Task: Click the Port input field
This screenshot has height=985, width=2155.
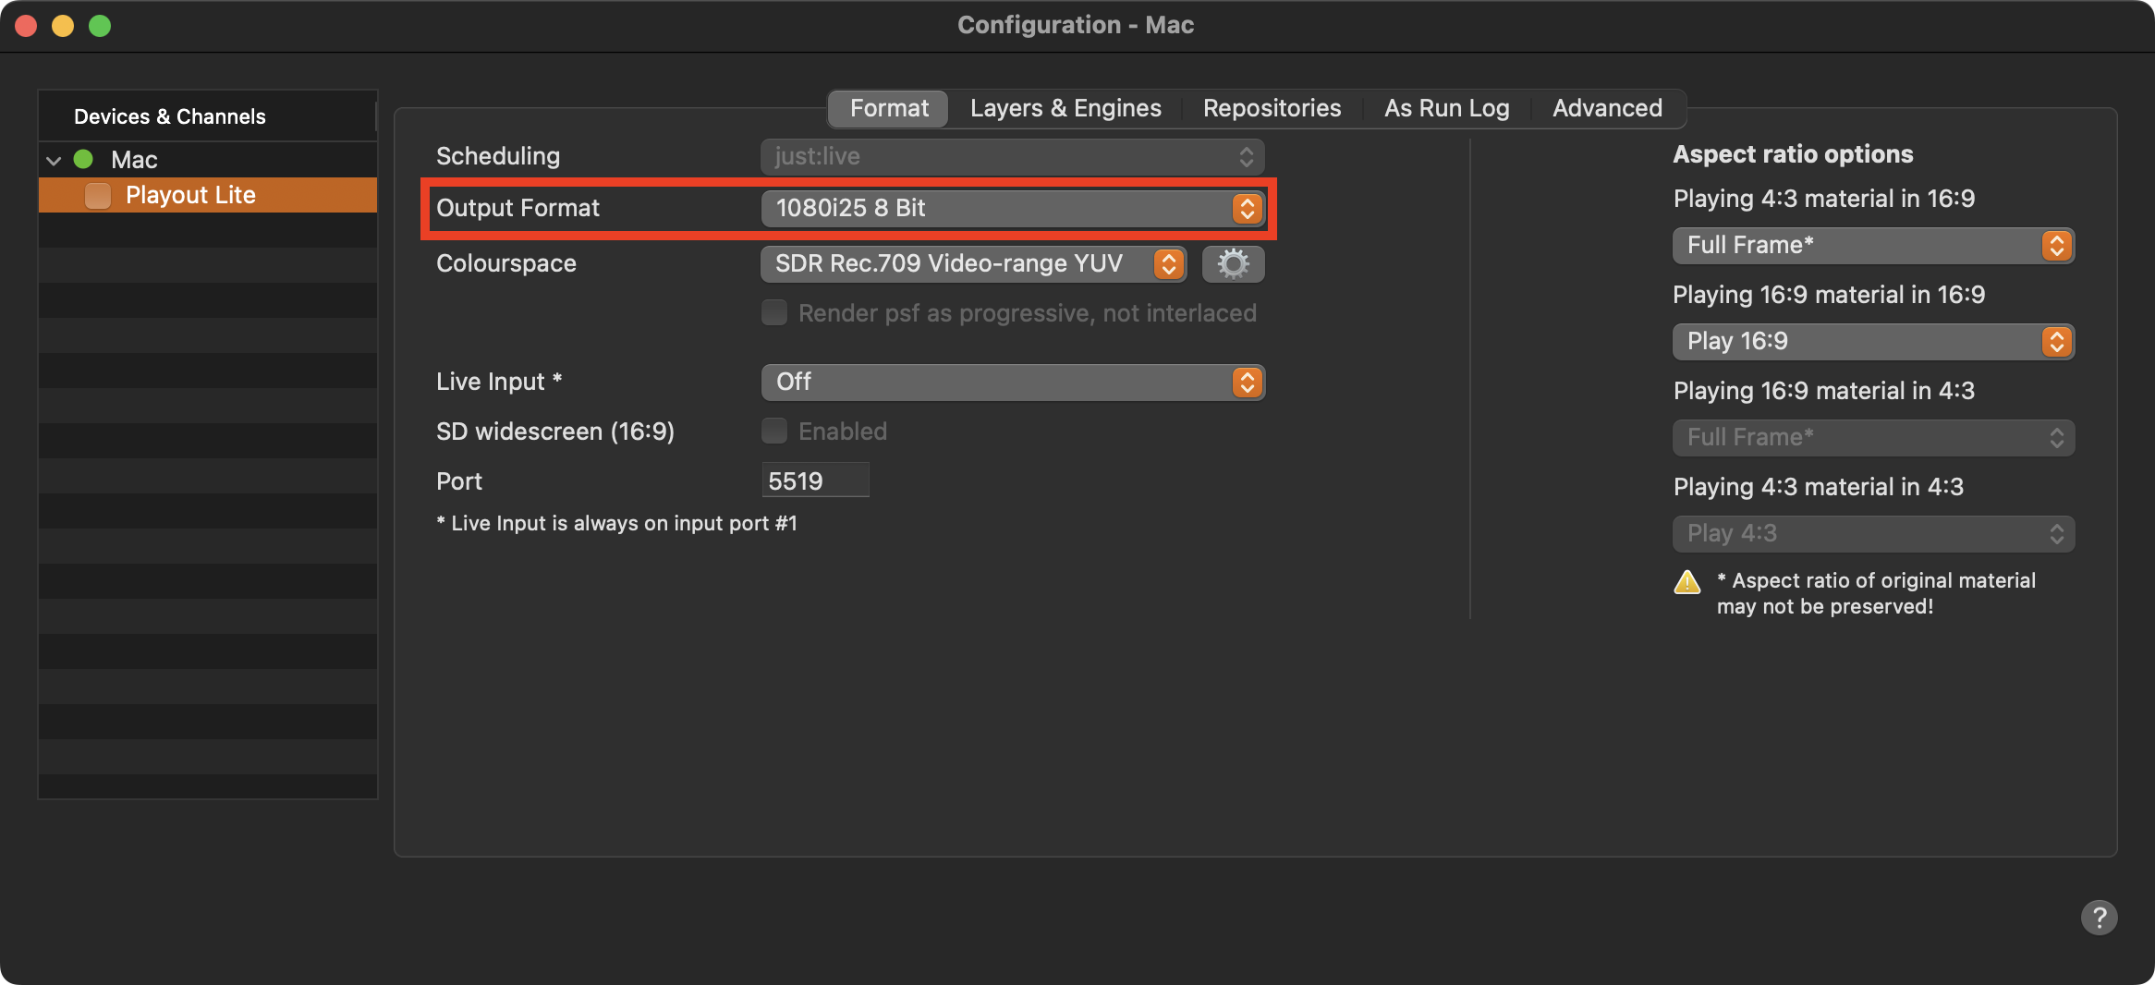Action: 815,480
